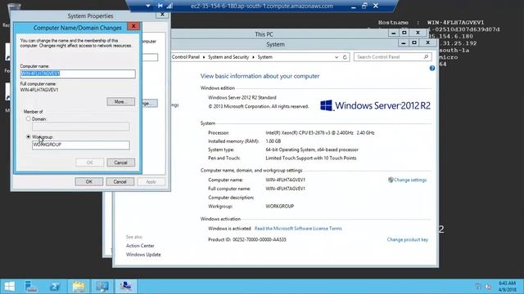This screenshot has width=524, height=294.
Task: Open File Explorer taskbar icon
Action: click(x=79, y=287)
